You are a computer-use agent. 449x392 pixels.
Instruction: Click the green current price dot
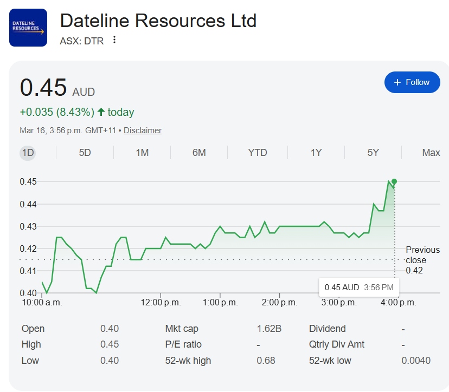coord(394,181)
